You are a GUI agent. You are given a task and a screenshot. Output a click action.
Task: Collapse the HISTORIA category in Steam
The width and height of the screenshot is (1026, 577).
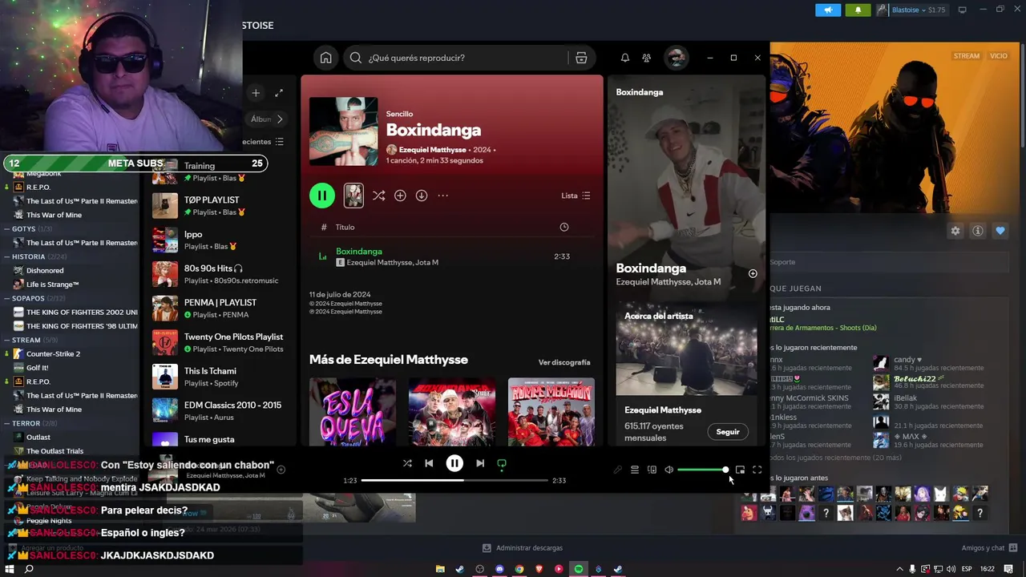(x=6, y=256)
